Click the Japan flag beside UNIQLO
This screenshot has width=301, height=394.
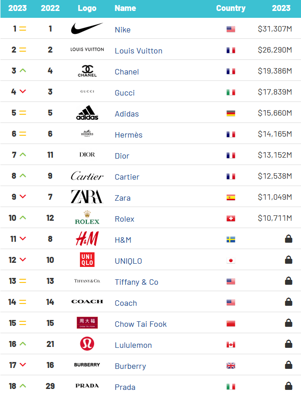coord(231,261)
